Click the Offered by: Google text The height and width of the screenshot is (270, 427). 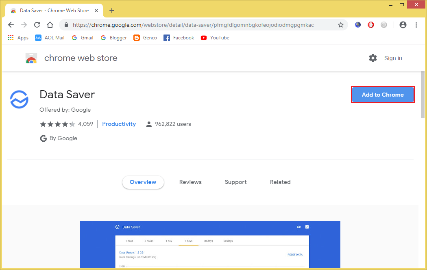pyautogui.click(x=65, y=110)
